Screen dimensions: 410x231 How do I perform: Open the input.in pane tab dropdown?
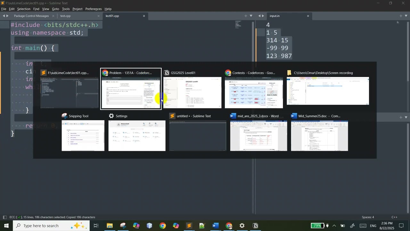(406, 16)
